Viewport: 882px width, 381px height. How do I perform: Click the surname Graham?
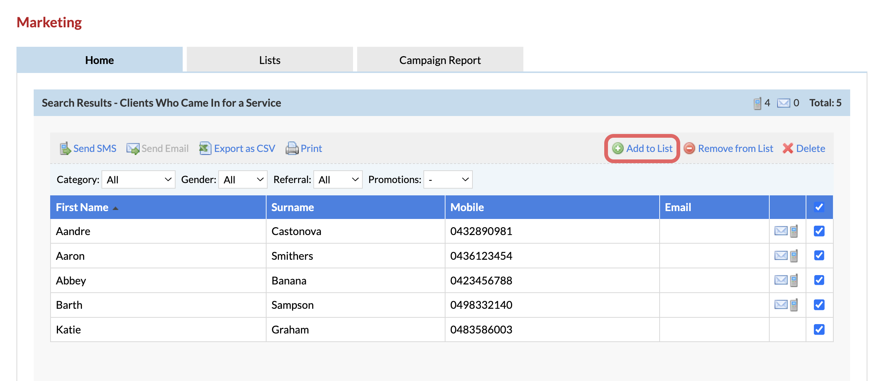pyautogui.click(x=290, y=330)
